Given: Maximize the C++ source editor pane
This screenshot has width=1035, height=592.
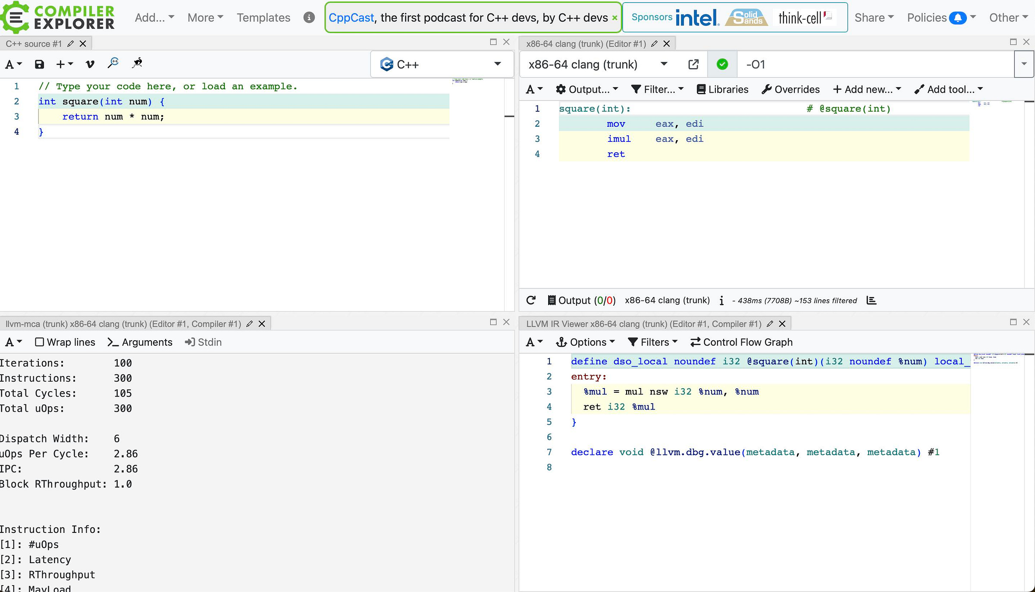Looking at the screenshot, I should (x=493, y=42).
